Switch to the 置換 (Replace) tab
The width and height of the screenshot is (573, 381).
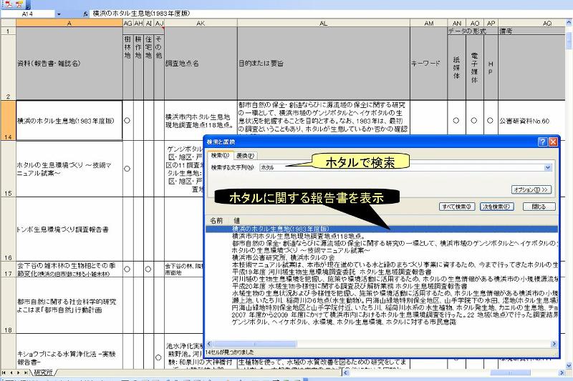245,155
